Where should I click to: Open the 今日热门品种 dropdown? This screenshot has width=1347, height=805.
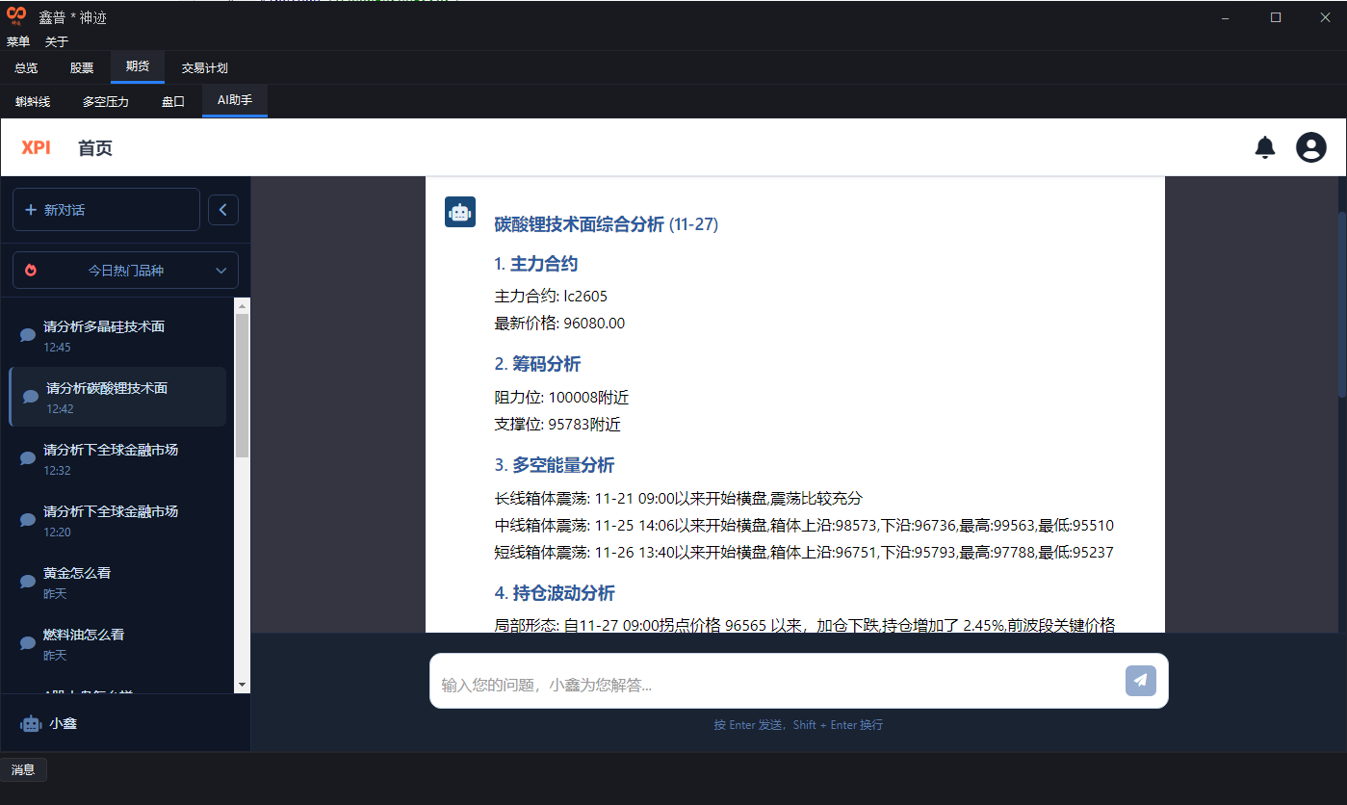[125, 270]
